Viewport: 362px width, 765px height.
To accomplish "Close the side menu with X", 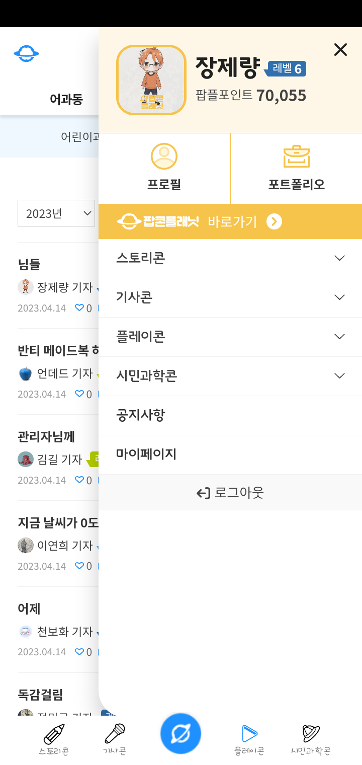I will 340,49.
